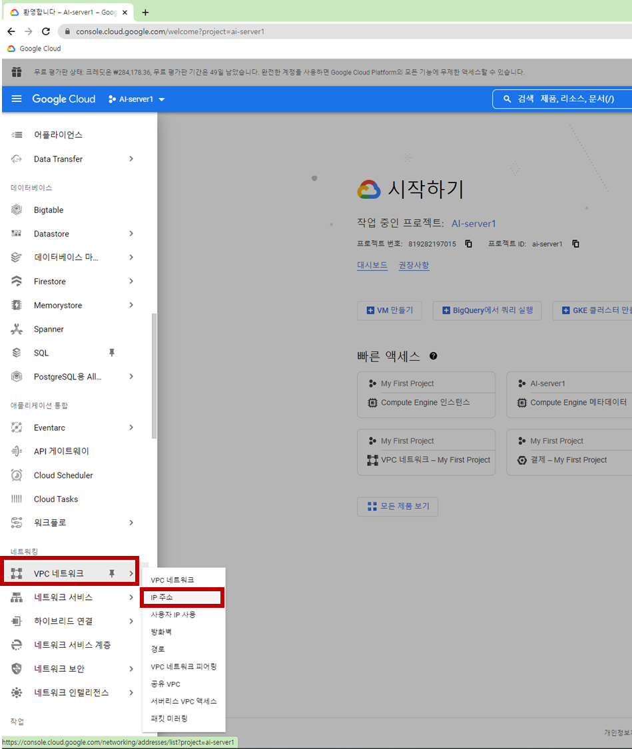Click the Cloud Scheduler icon
632x749 pixels.
tap(17, 475)
